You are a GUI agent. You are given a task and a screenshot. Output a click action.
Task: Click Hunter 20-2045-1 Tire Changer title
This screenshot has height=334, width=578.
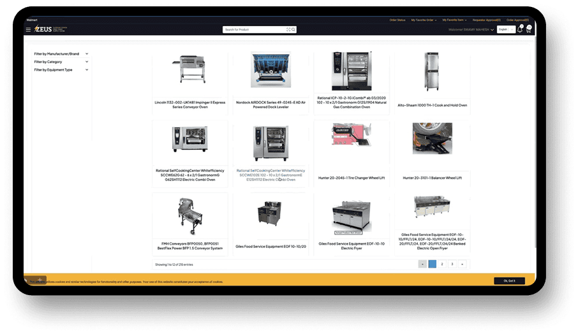pos(352,178)
